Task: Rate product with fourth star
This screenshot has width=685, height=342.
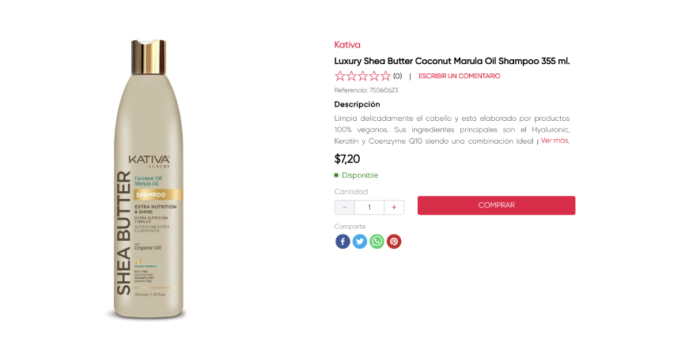Action: pos(374,77)
